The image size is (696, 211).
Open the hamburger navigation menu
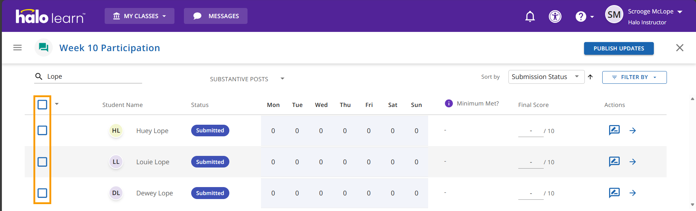(17, 47)
